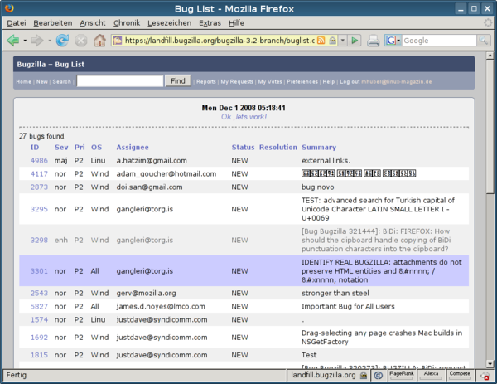Viewport: 497px width, 384px height.
Task: Open the Chronik menu
Action: (x=127, y=23)
